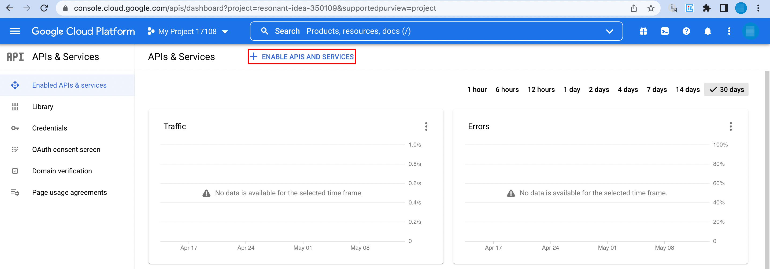Open the Extensions puzzle-piece icon

707,8
